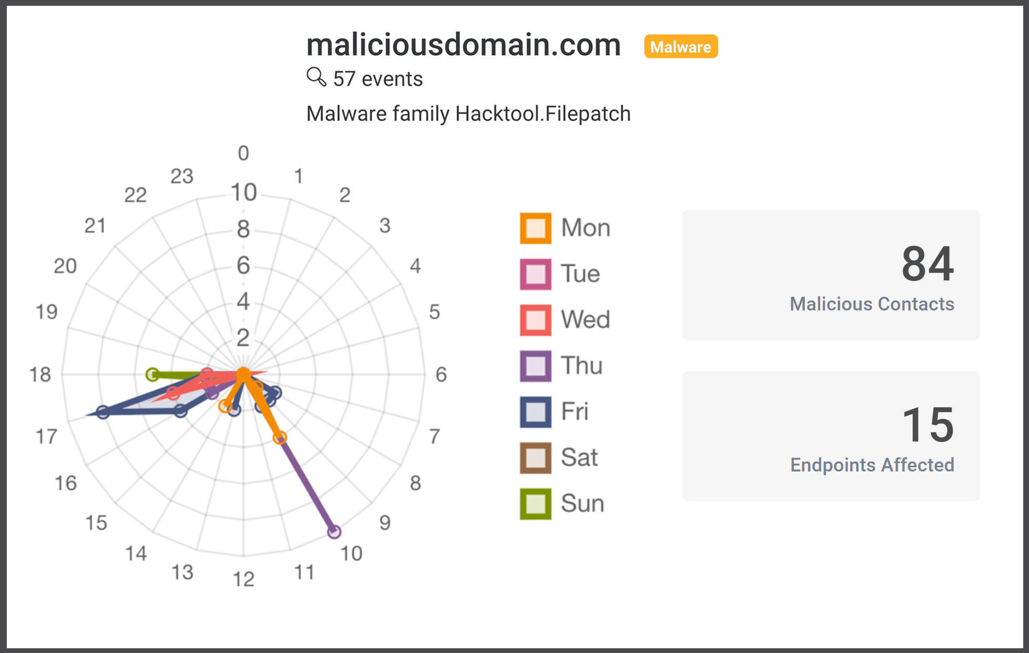
Task: Click the magnifier icon beside 57 events
Action: point(316,77)
